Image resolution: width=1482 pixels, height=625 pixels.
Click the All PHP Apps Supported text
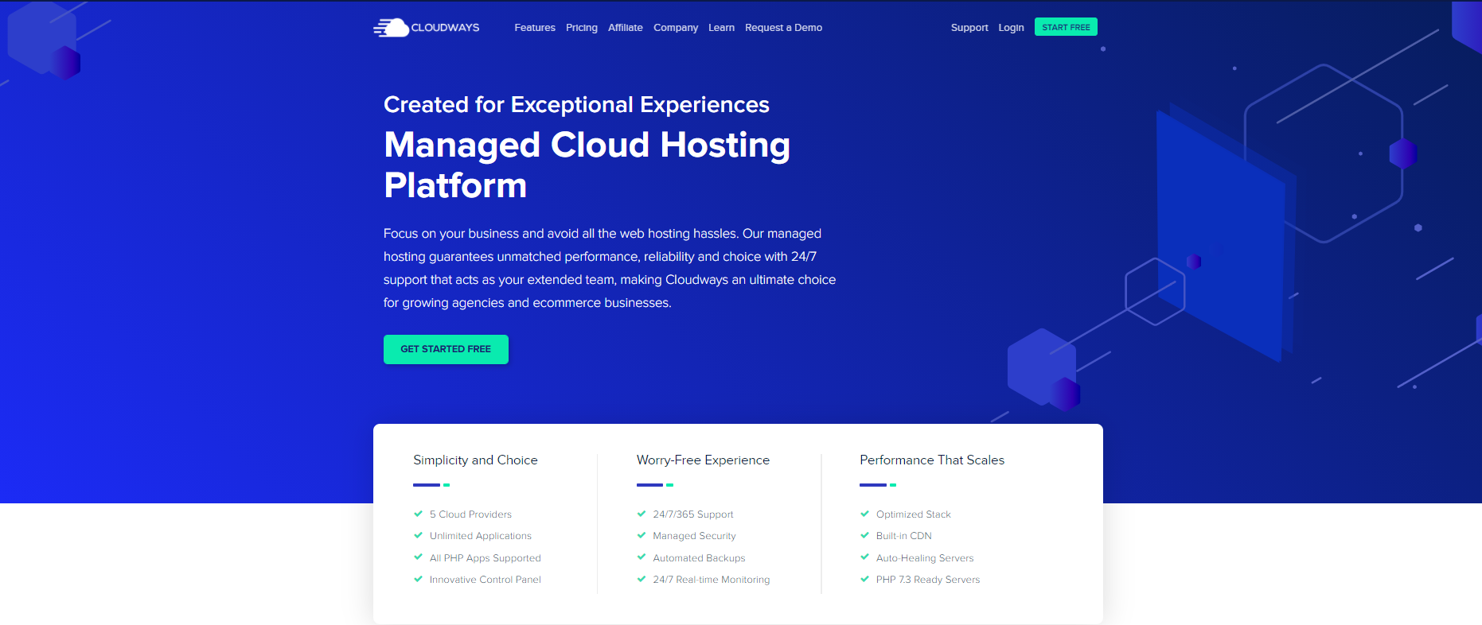486,558
